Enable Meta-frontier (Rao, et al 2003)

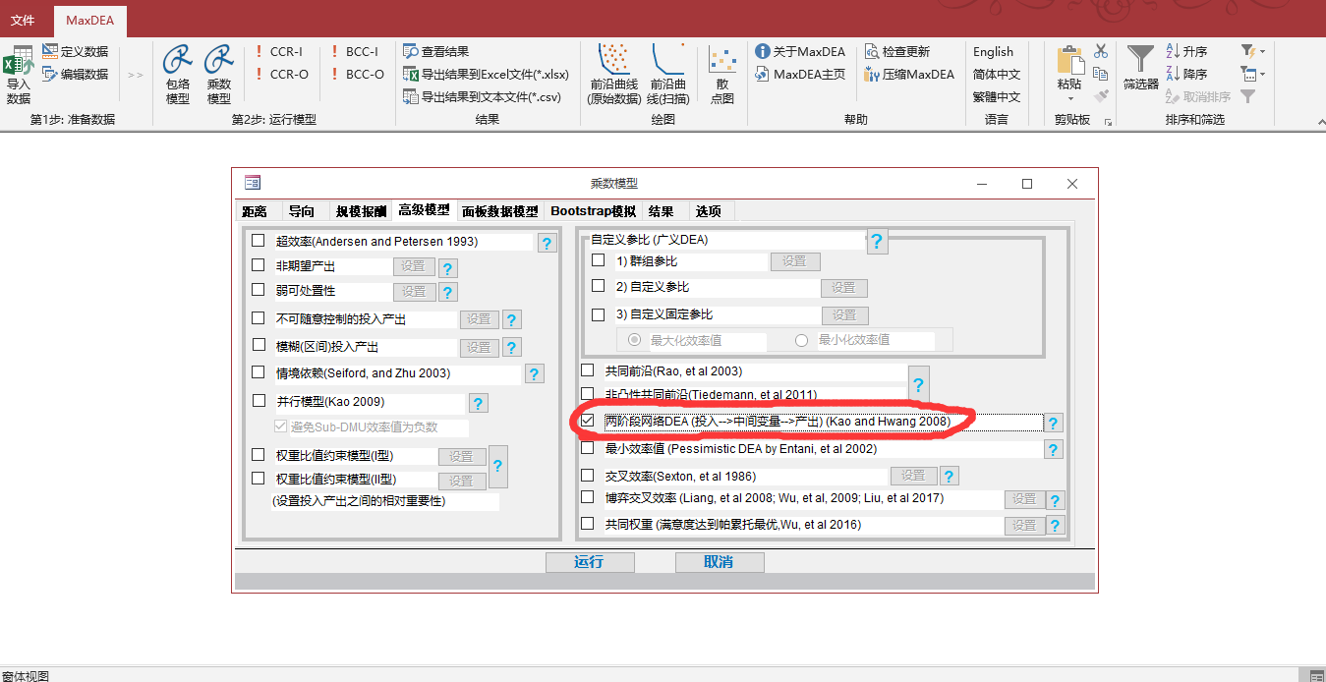click(588, 370)
